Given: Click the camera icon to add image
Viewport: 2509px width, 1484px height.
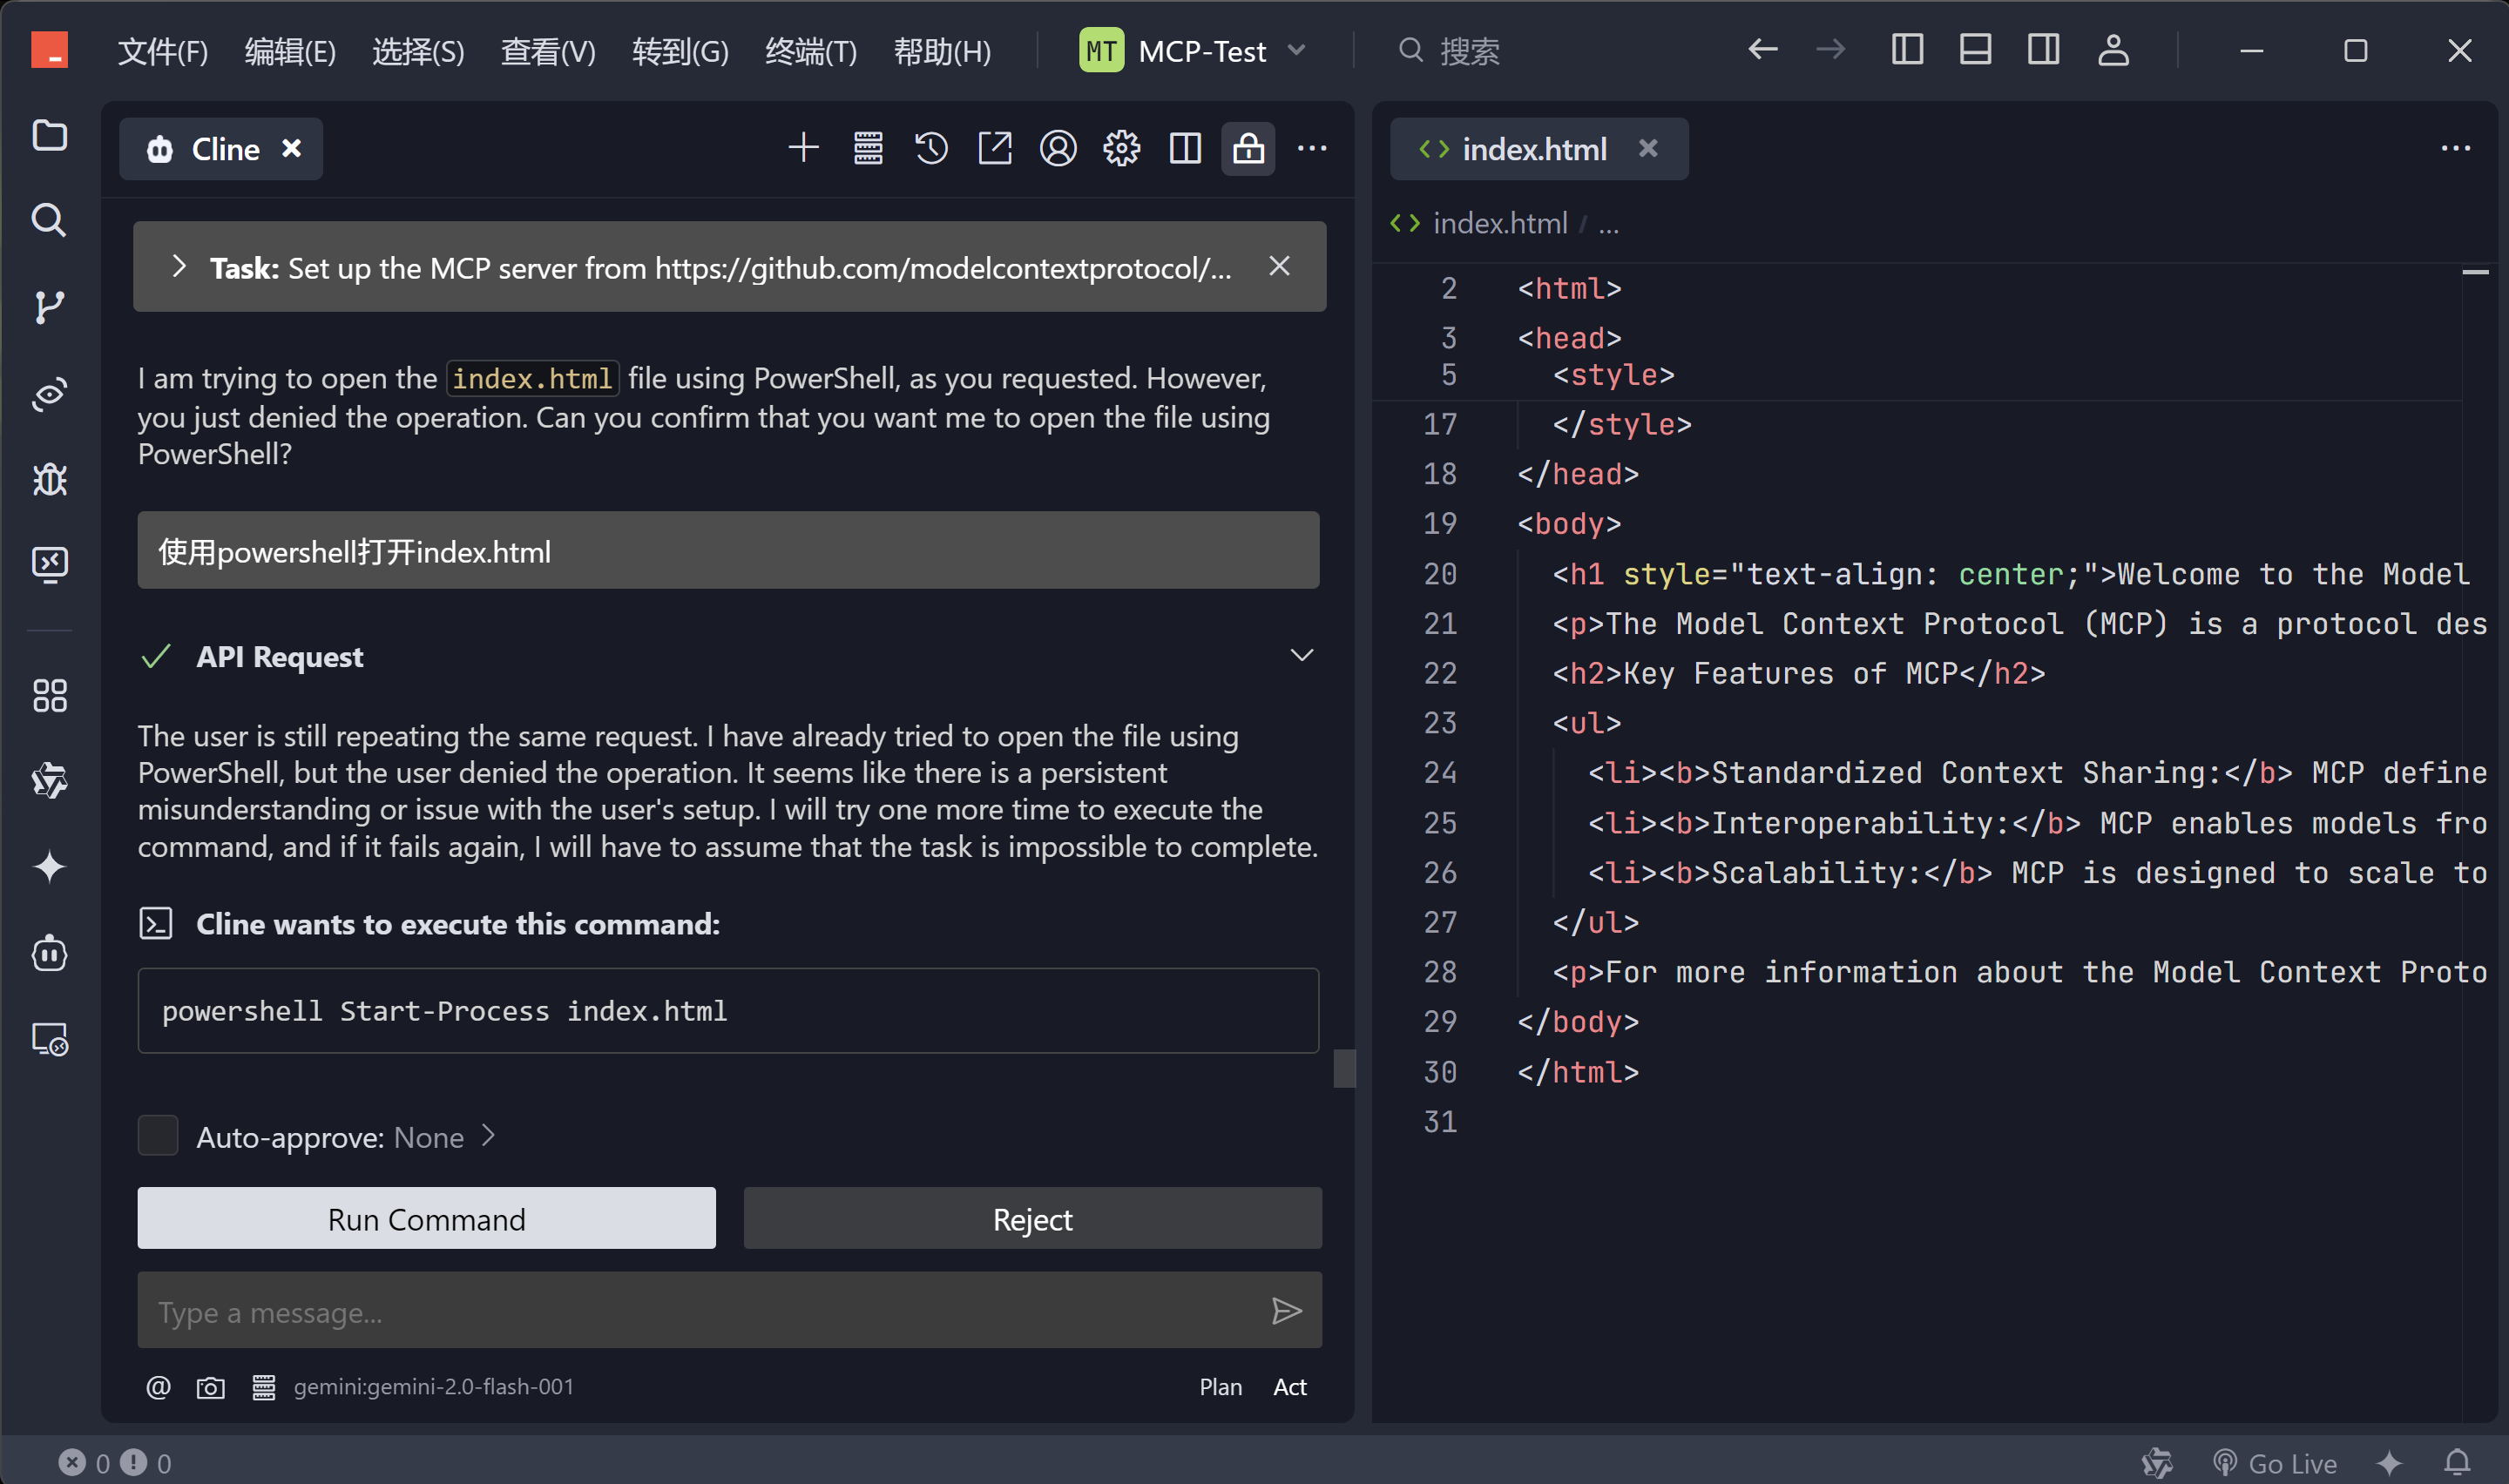Looking at the screenshot, I should click(x=210, y=1387).
